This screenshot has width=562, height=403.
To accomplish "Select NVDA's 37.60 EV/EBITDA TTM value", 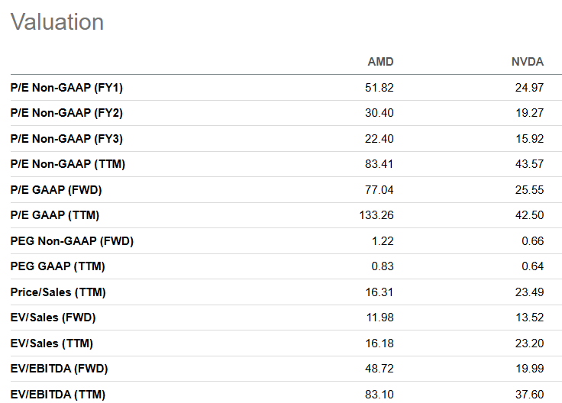I will pos(528,395).
